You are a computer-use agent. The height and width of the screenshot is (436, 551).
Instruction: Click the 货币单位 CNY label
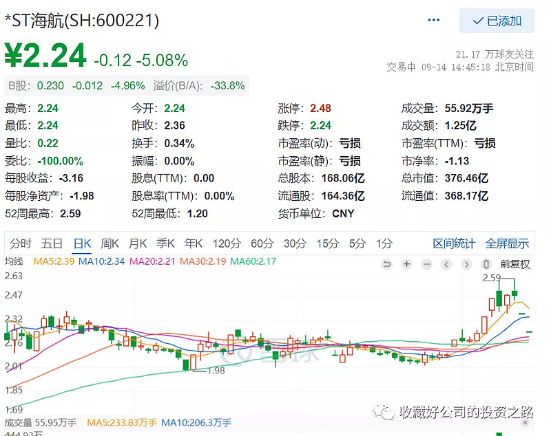(316, 213)
